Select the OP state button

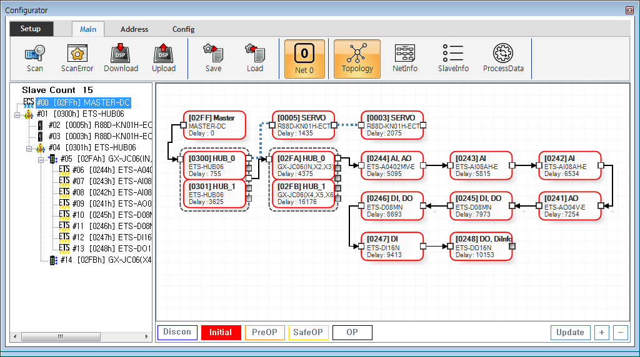coord(352,333)
